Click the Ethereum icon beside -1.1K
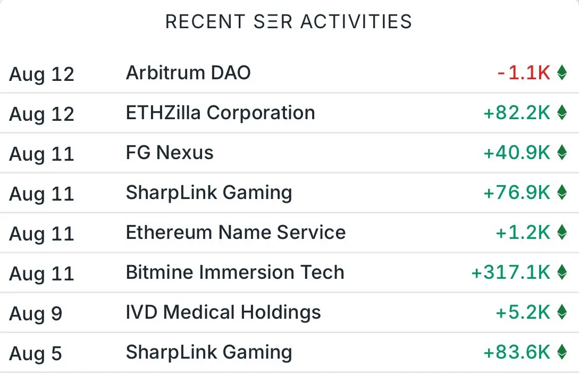 (561, 72)
